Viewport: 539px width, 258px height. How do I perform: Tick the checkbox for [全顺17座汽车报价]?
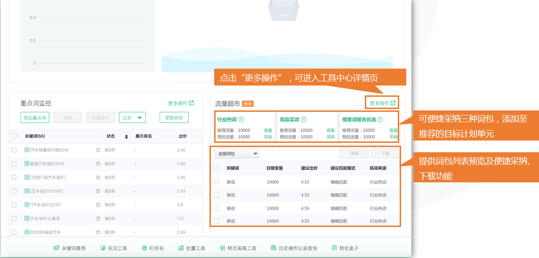click(14, 177)
